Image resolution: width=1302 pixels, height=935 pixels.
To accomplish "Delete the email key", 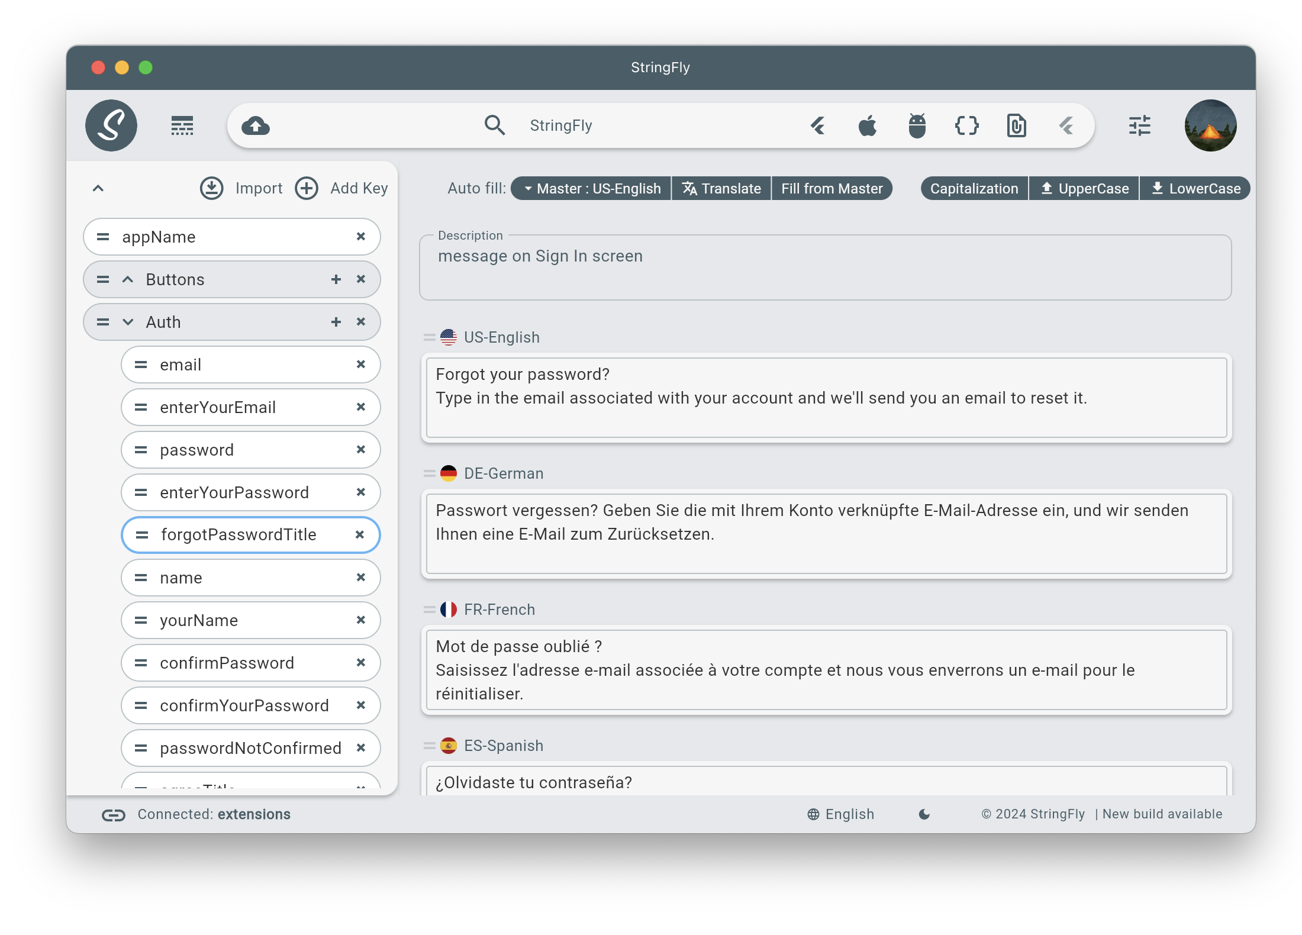I will tap(361, 365).
